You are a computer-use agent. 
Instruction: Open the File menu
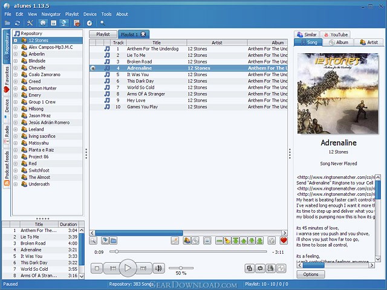tap(8, 14)
